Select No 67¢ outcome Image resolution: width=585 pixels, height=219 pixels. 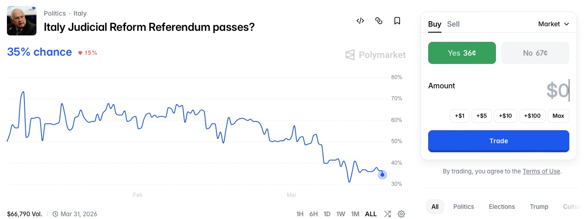tap(535, 53)
